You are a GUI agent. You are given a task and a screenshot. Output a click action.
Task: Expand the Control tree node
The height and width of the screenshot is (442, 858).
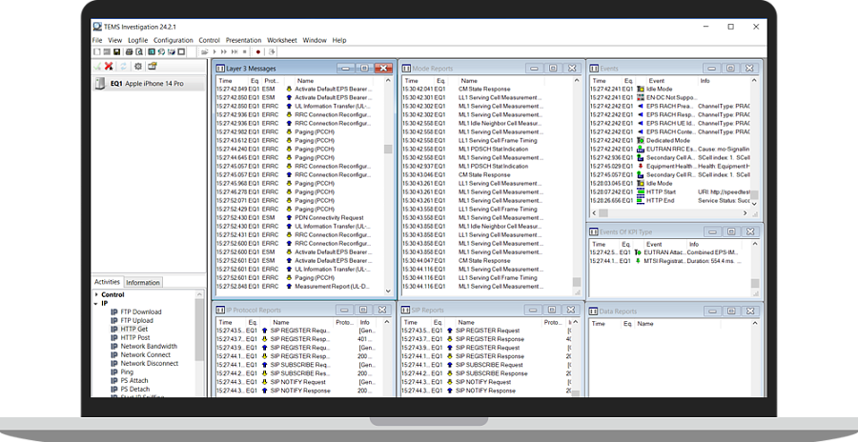(96, 294)
